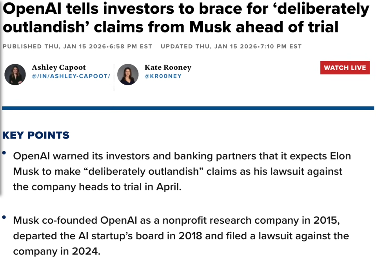The width and height of the screenshot is (376, 264).
Task: Select the KEY POINTS heading
Action: click(36, 136)
